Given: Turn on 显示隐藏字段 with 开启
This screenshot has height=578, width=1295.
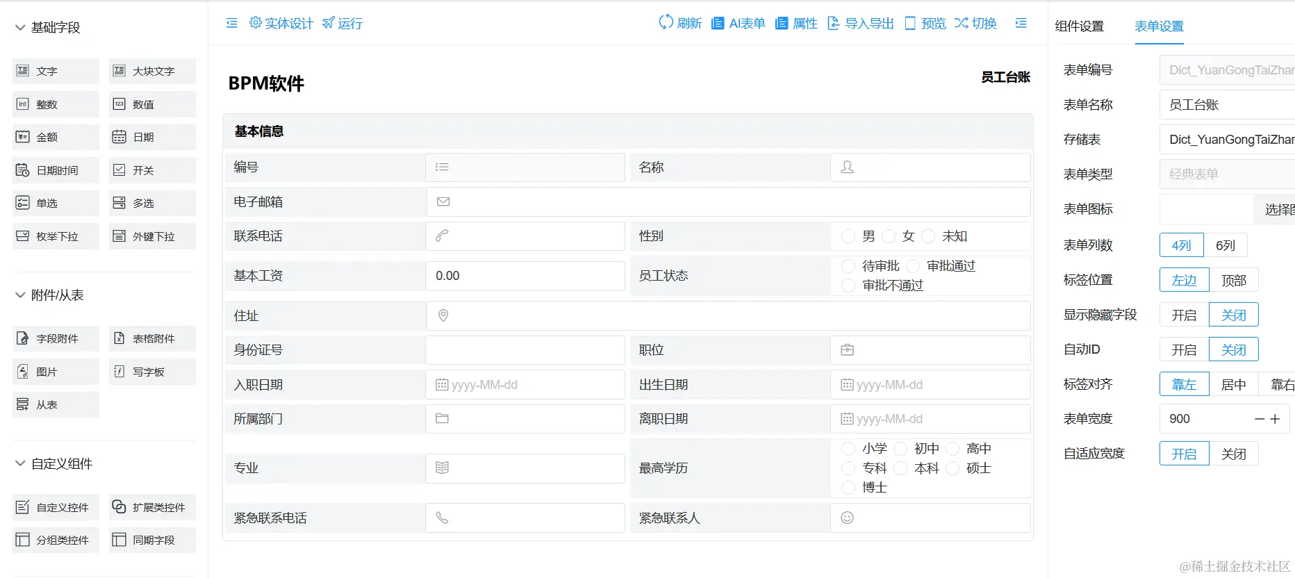Looking at the screenshot, I should (x=1184, y=315).
